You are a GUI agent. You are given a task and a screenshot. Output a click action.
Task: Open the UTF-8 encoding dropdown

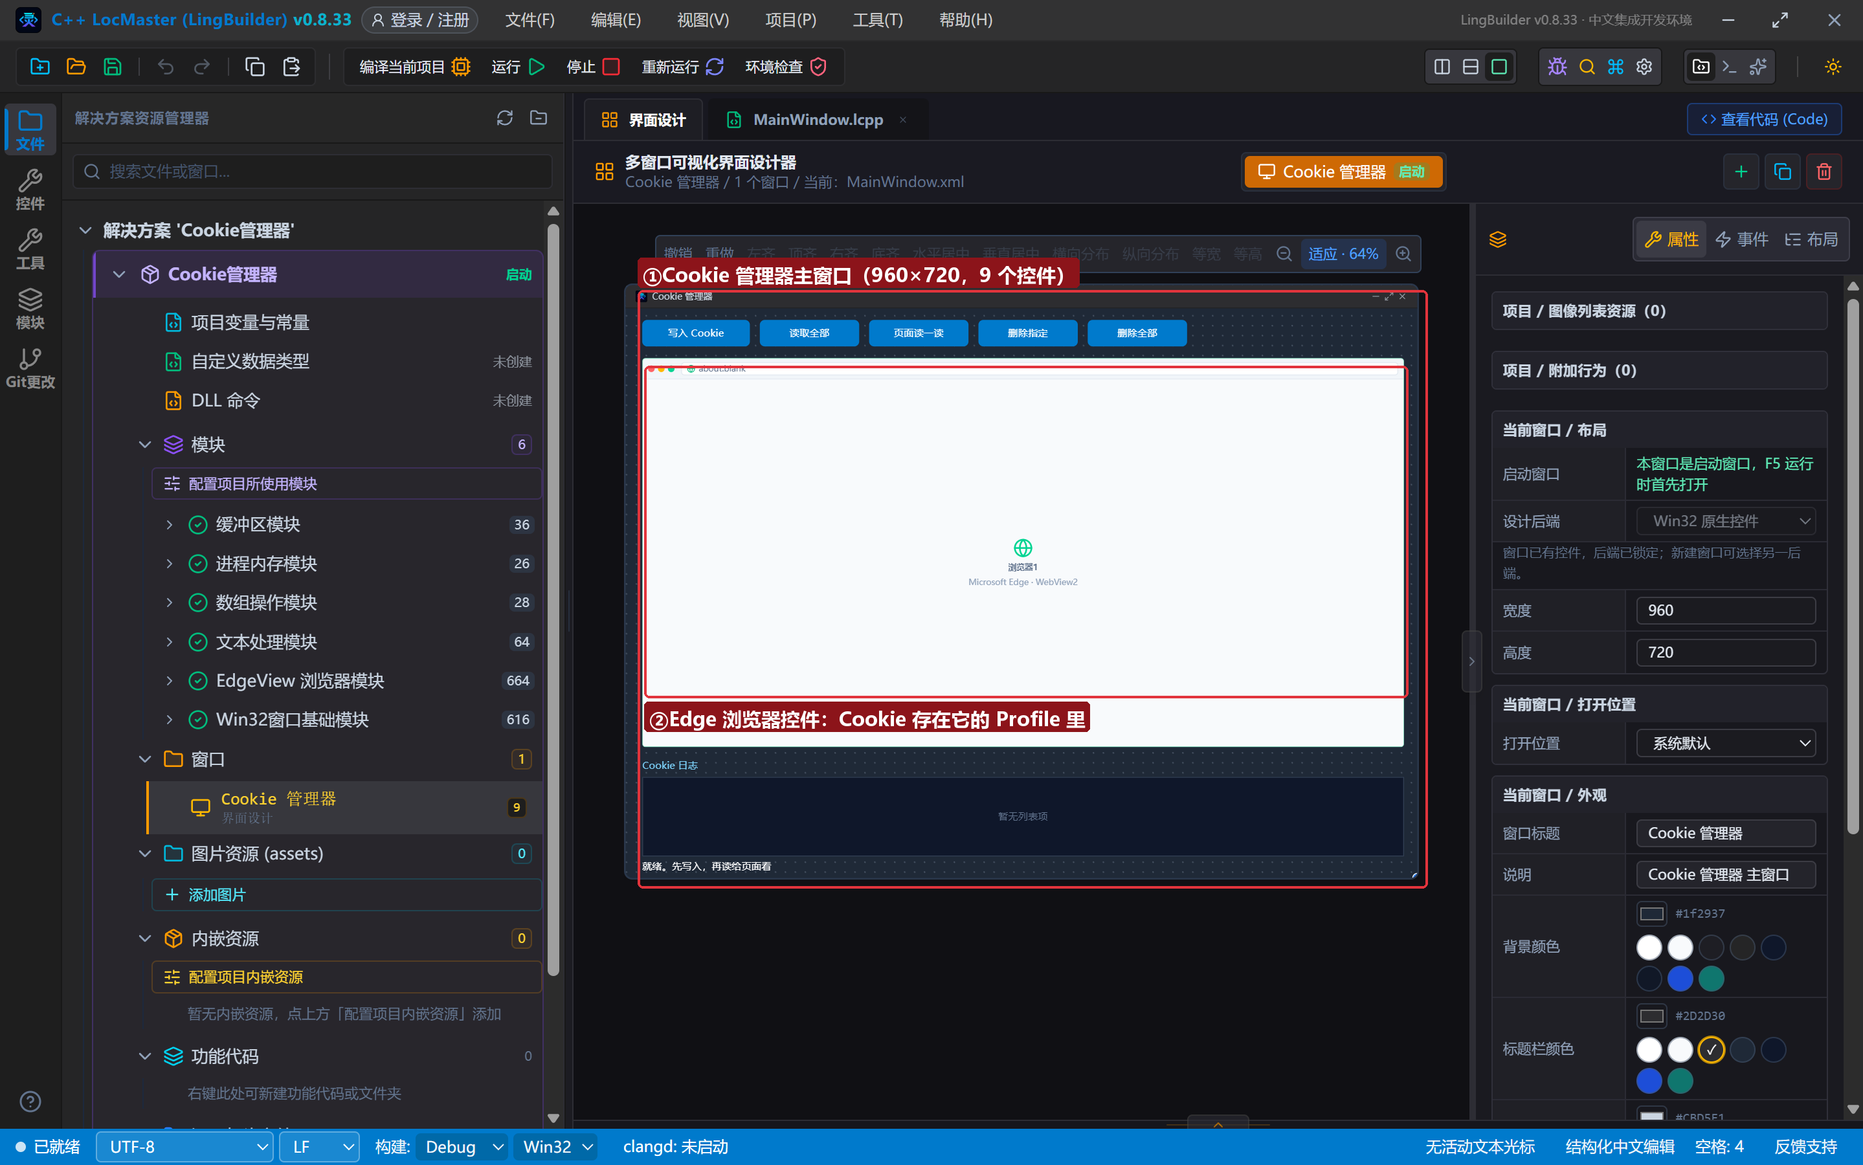coord(185,1146)
